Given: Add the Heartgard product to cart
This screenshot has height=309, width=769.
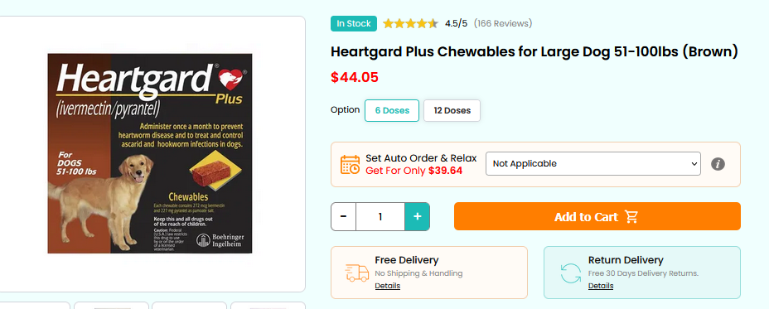Looking at the screenshot, I should [x=597, y=216].
